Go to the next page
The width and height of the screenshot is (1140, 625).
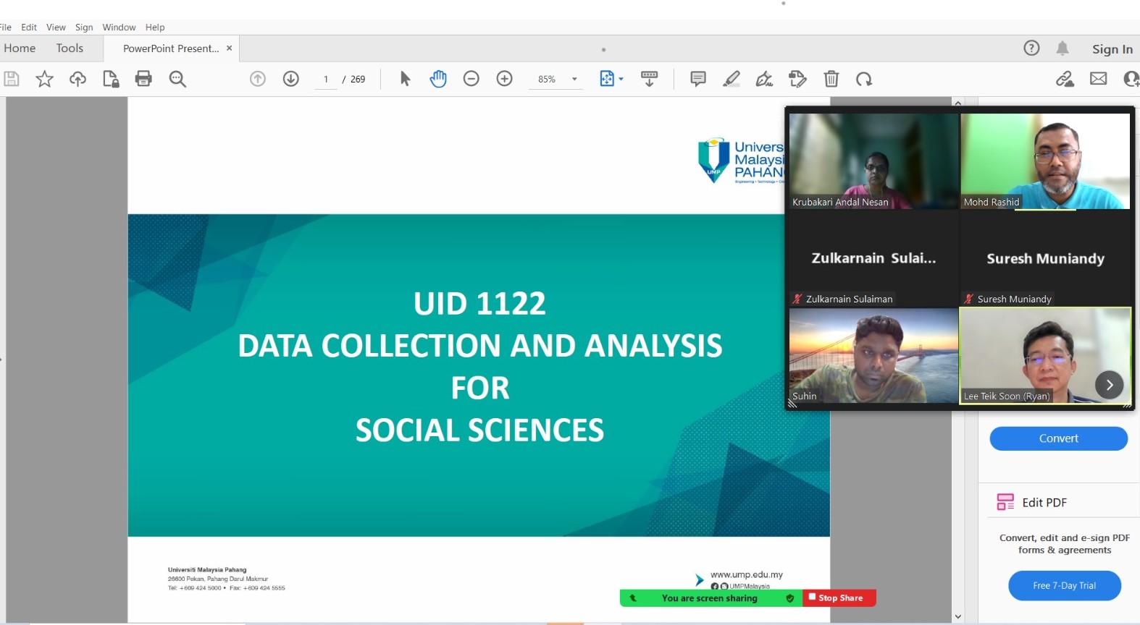click(x=291, y=79)
